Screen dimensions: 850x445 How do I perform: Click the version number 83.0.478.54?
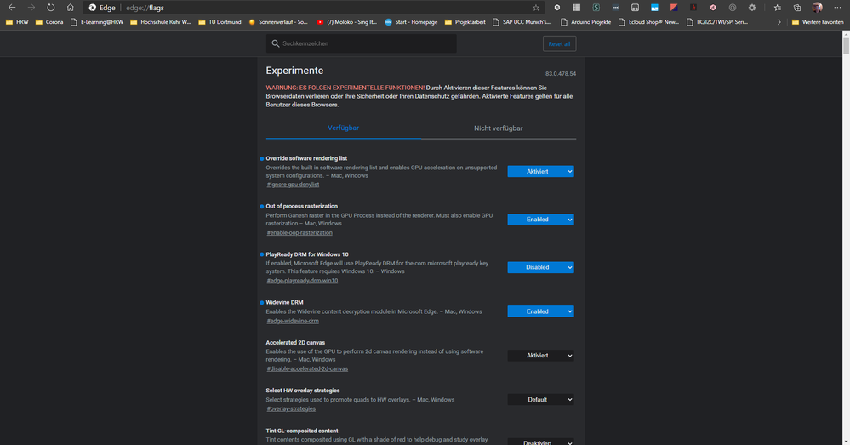(x=561, y=74)
